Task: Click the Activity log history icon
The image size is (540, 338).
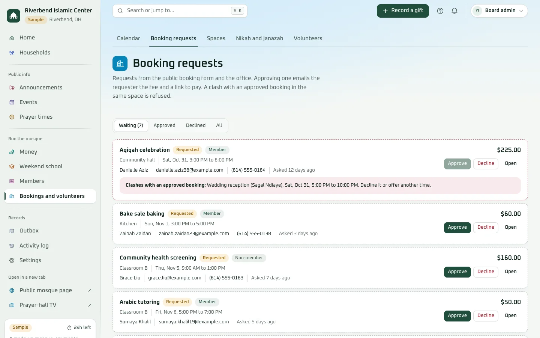Action: point(12,246)
